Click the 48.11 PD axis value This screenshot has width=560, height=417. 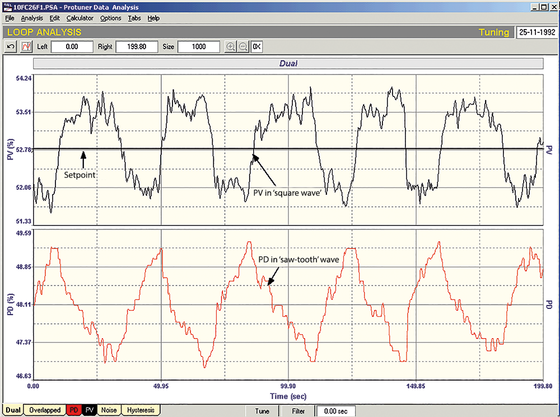(x=24, y=304)
